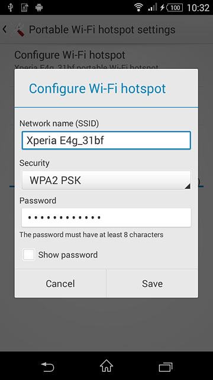Tap the USB connection status icon
The image size is (213, 380).
click(10, 8)
